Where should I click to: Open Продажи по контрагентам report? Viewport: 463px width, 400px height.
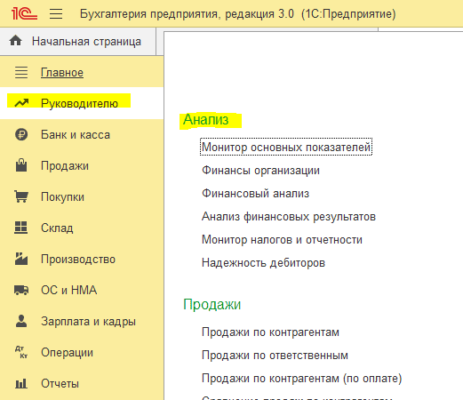pos(270,332)
